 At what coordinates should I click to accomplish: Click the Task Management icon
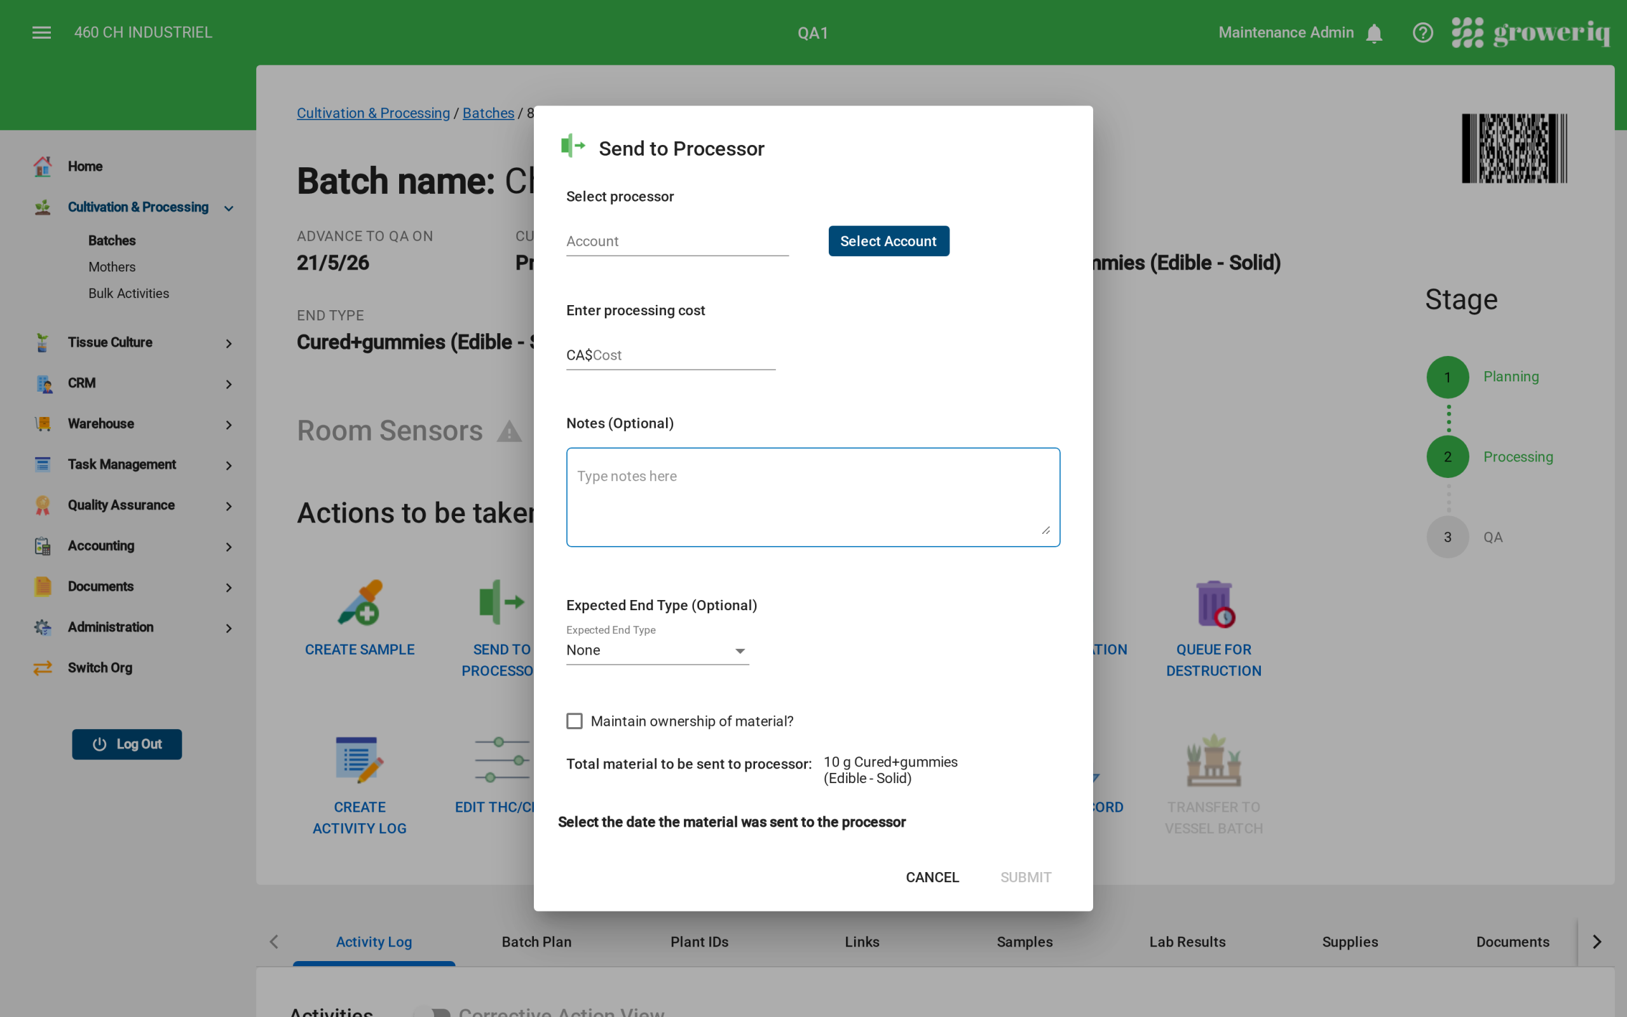[43, 465]
